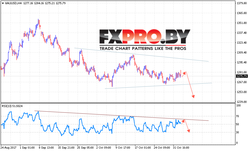248x151 pixels.
Task: Click the 9 Oct 17:00 time label
Action: click(123, 148)
